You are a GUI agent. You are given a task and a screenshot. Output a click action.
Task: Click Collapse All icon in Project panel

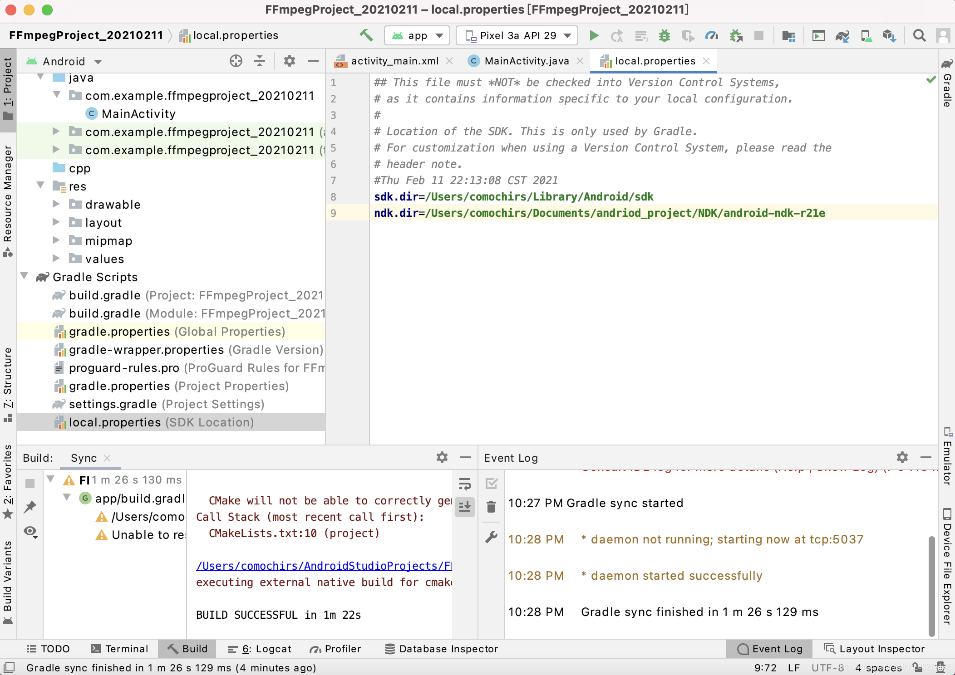pyautogui.click(x=260, y=61)
